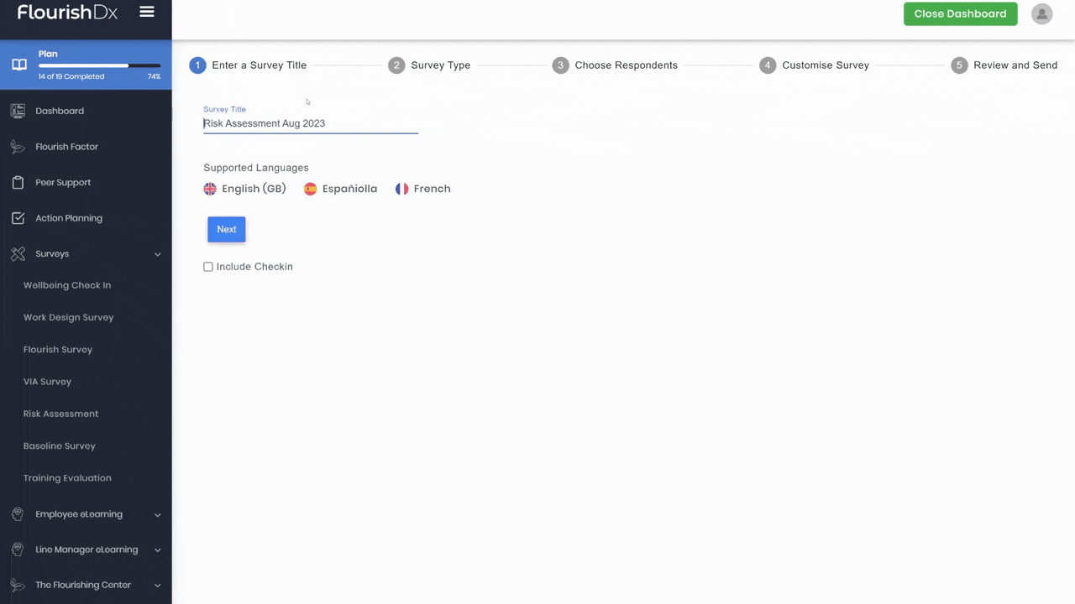1075x604 pixels.
Task: Expand the Surveys menu chevron
Action: pos(157,253)
